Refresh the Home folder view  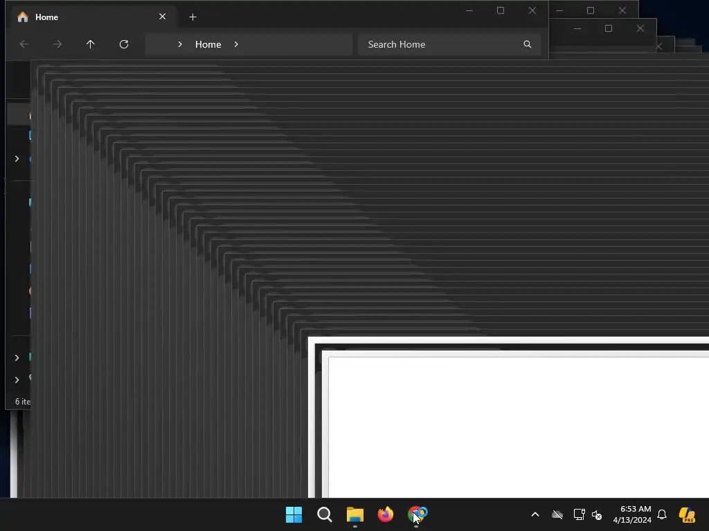click(124, 44)
